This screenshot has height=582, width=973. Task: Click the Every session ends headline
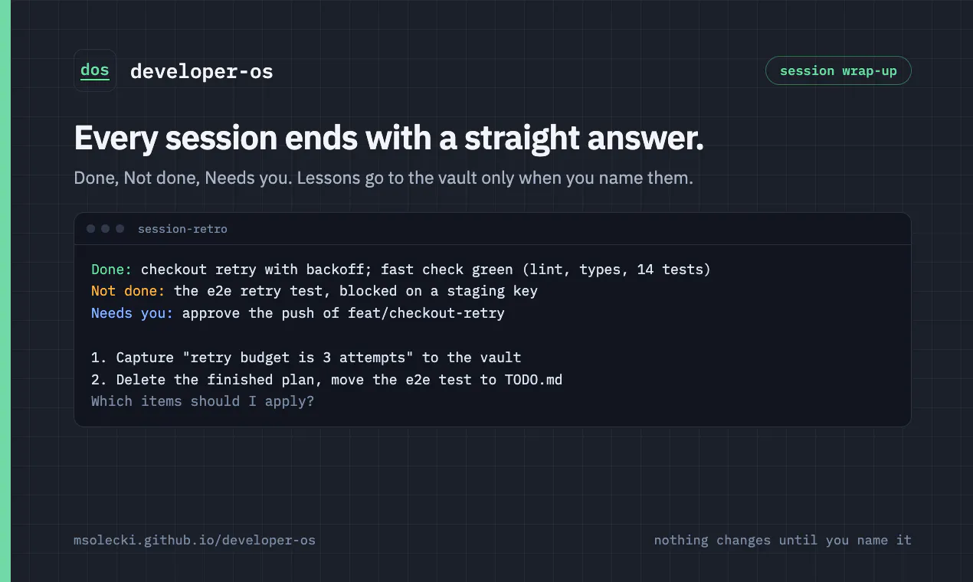(x=389, y=139)
